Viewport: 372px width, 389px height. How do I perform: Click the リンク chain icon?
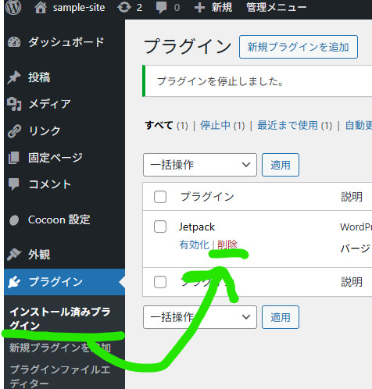pos(14,131)
